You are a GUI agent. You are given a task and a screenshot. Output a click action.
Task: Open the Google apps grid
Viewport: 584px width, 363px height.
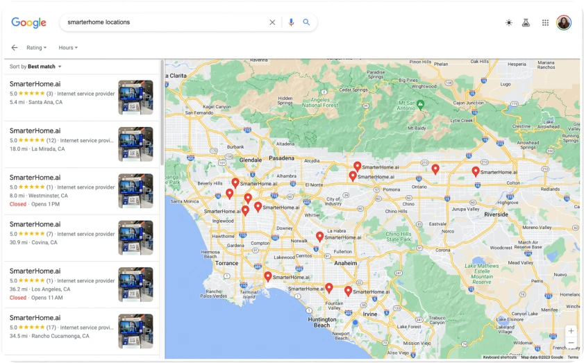point(545,23)
